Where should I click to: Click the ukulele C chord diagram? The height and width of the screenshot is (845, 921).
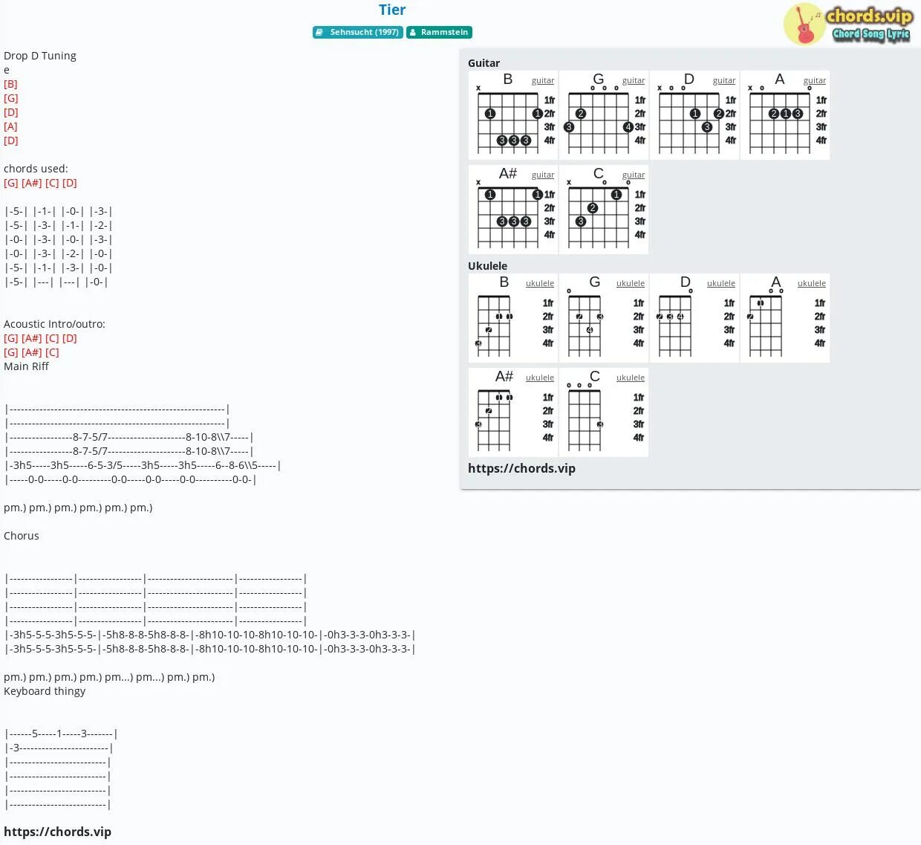click(604, 412)
